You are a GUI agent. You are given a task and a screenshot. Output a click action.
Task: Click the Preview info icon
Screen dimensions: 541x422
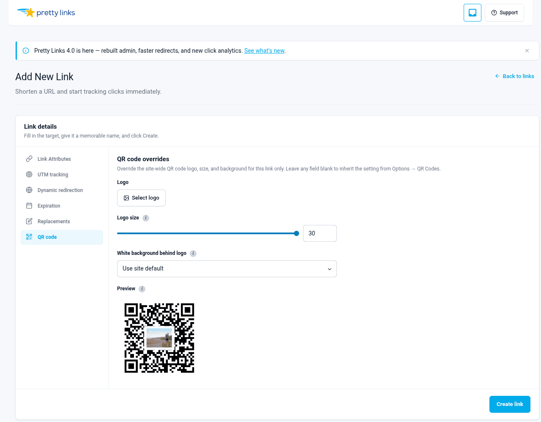(142, 289)
